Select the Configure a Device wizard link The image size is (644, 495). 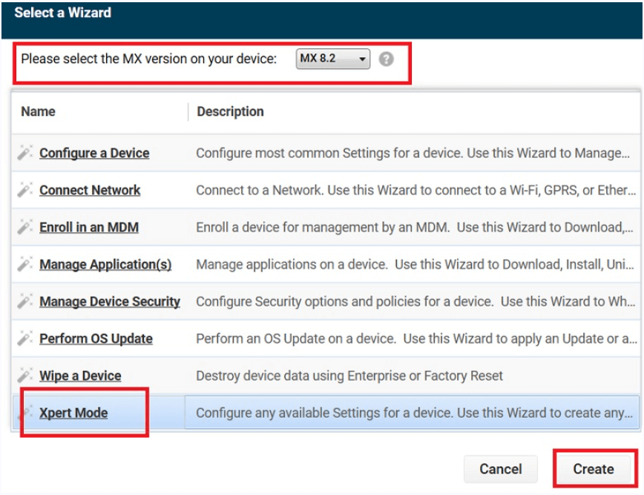pos(94,153)
